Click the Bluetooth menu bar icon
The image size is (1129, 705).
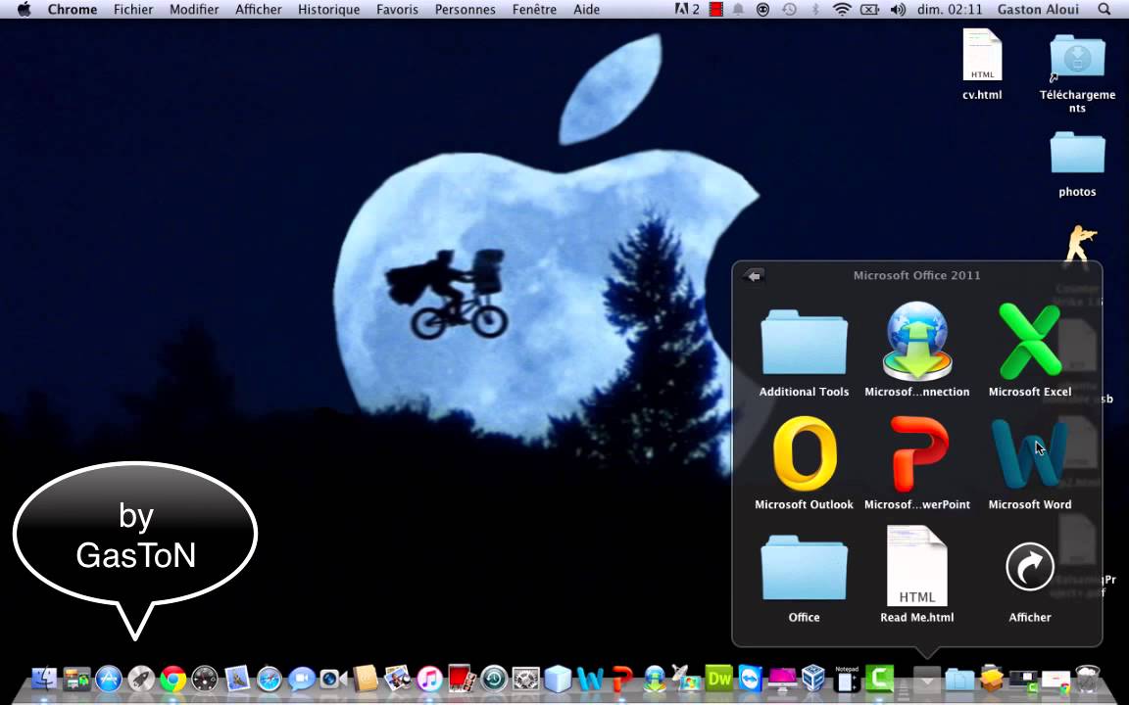tap(815, 10)
